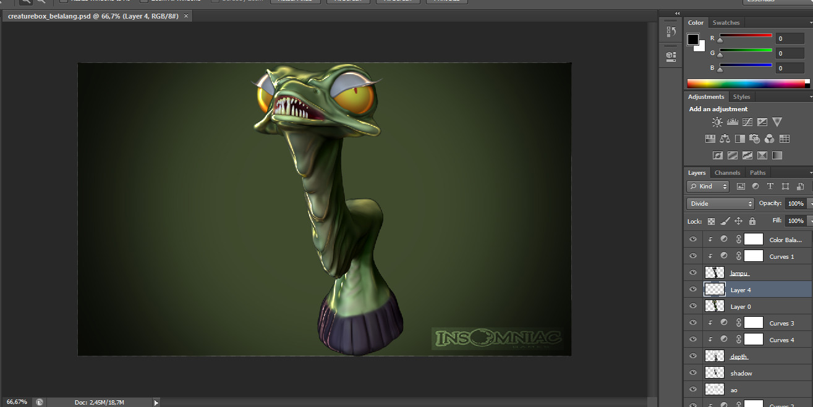Toggle lock transparent pixels
Screen dimensions: 813x407
tap(712, 221)
